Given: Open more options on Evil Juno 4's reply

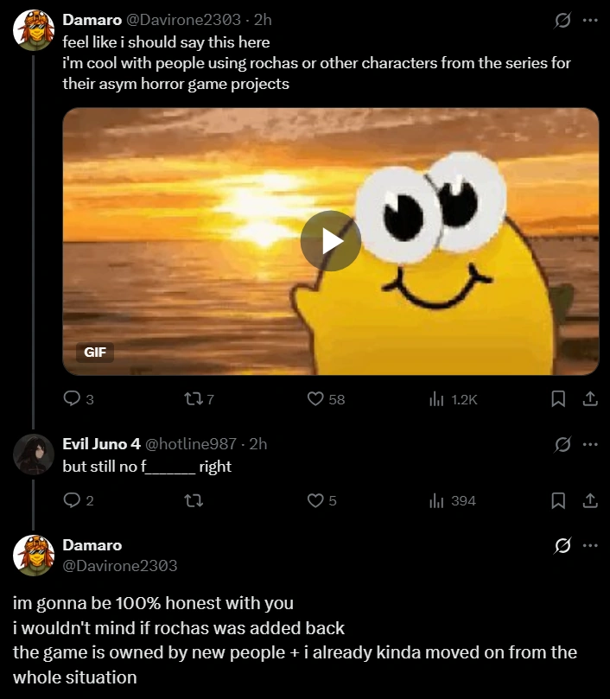Looking at the screenshot, I should 590,444.
